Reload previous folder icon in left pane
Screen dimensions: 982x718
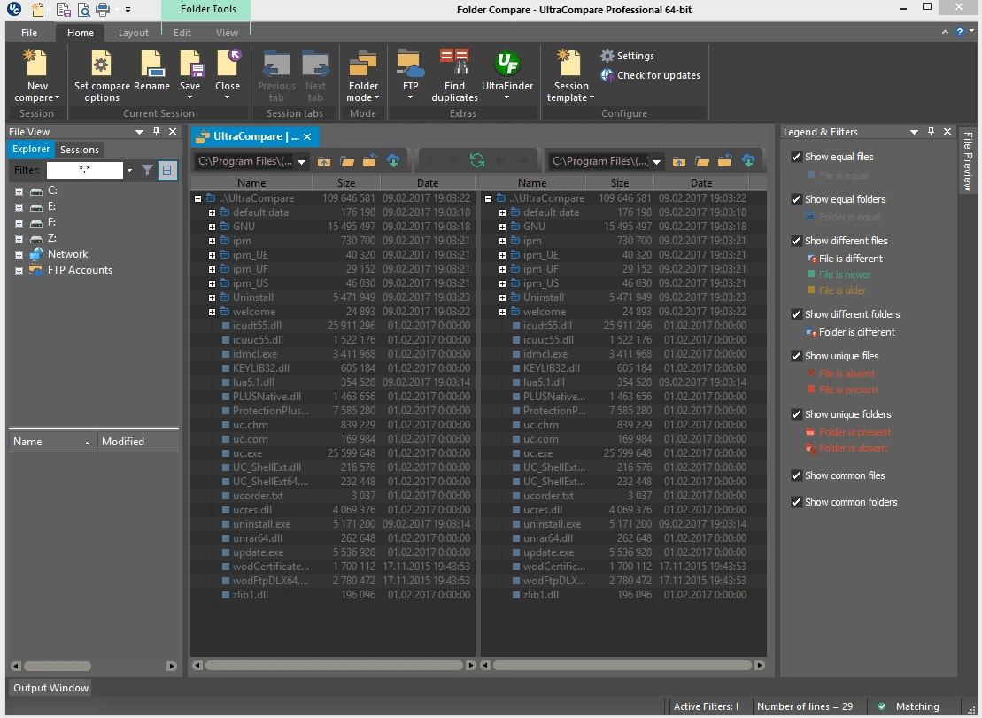(x=369, y=161)
